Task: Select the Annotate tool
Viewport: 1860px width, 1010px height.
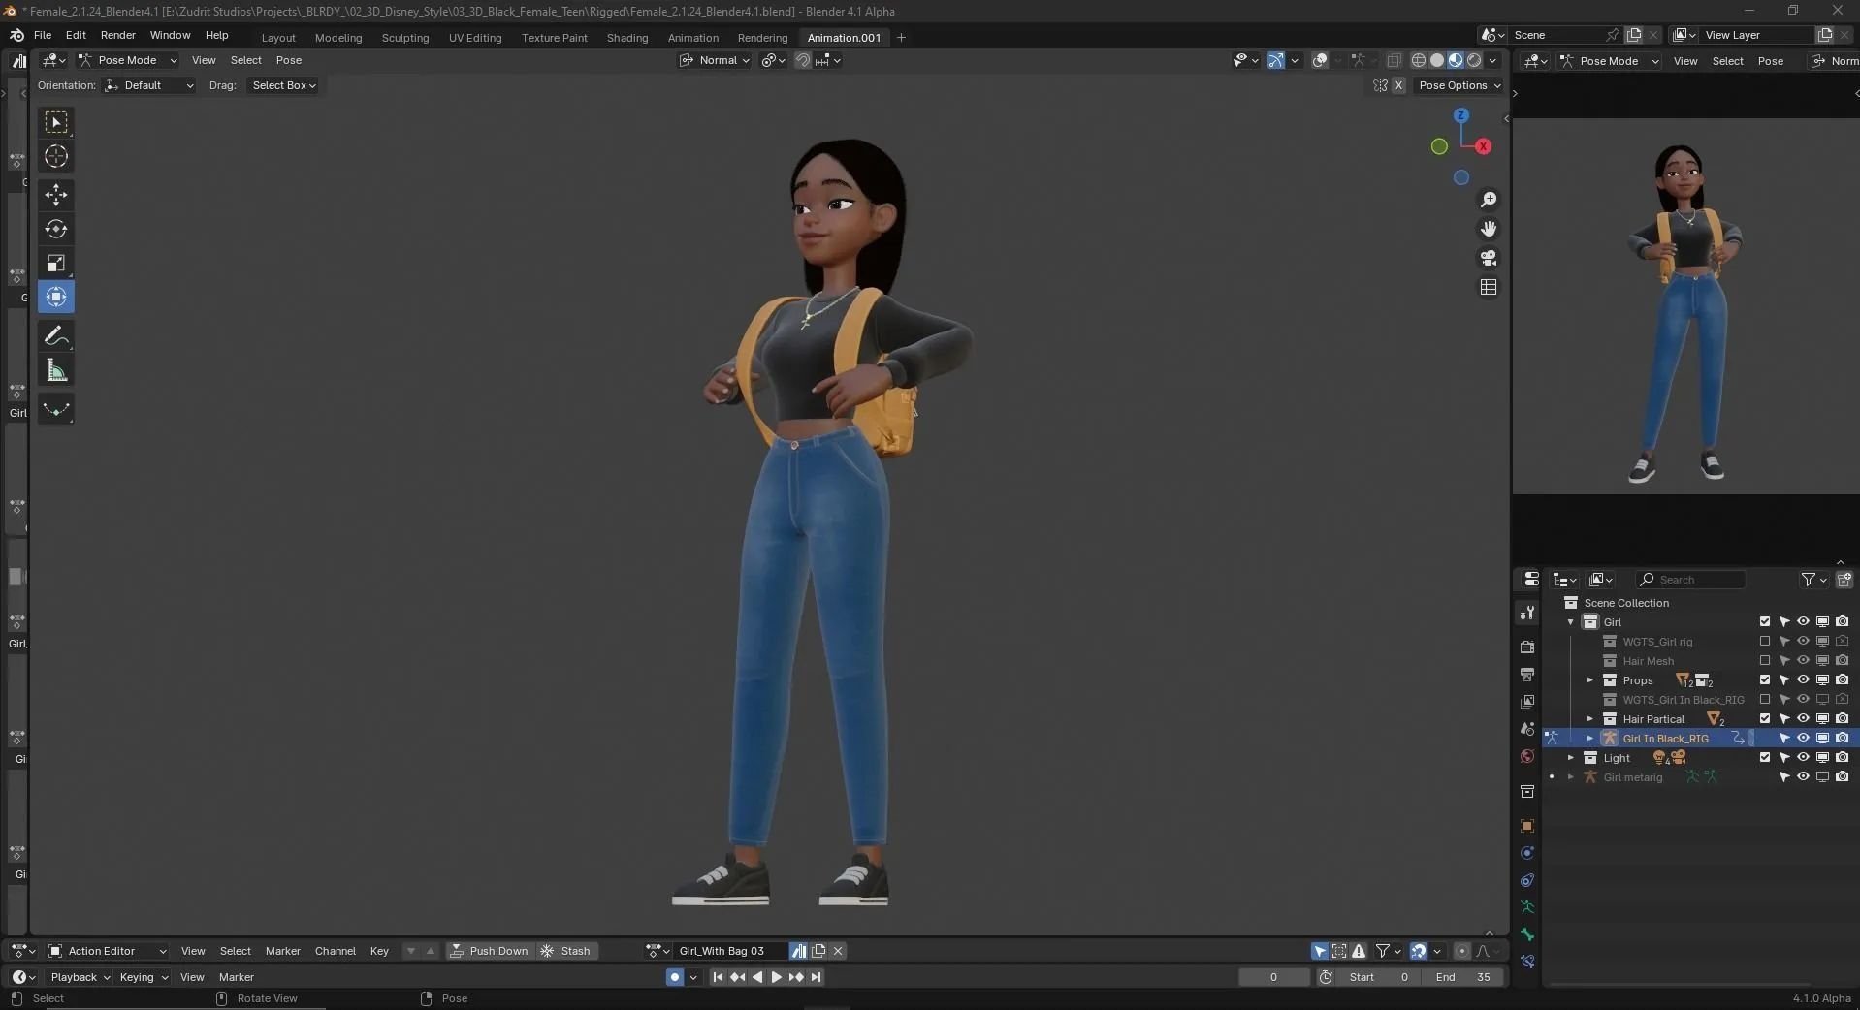Action: (56, 335)
